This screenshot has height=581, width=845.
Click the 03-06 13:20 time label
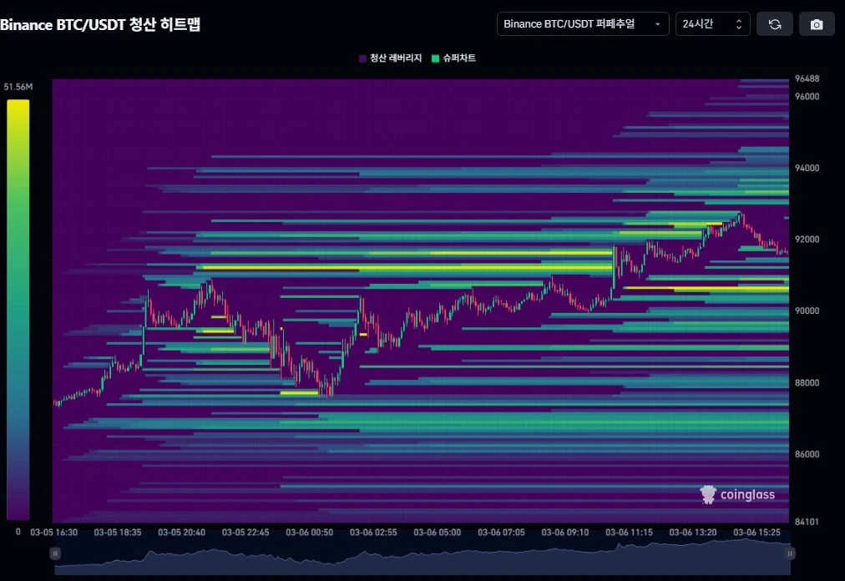pos(692,533)
